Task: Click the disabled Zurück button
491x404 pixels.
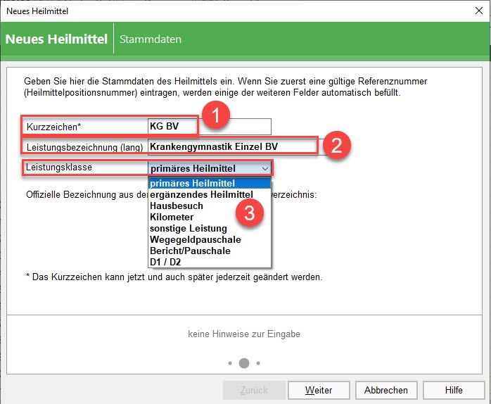Action: pos(254,390)
